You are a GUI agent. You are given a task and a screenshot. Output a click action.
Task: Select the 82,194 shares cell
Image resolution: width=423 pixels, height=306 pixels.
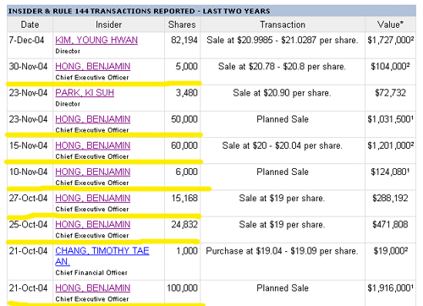click(x=182, y=45)
